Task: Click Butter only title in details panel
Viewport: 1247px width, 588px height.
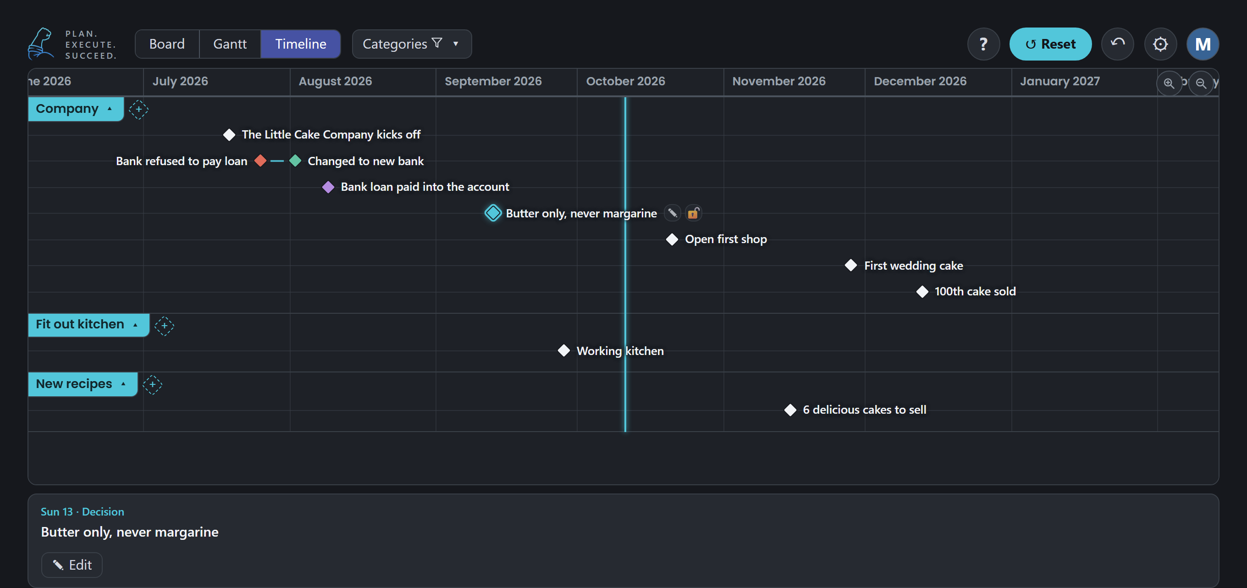Action: (130, 532)
